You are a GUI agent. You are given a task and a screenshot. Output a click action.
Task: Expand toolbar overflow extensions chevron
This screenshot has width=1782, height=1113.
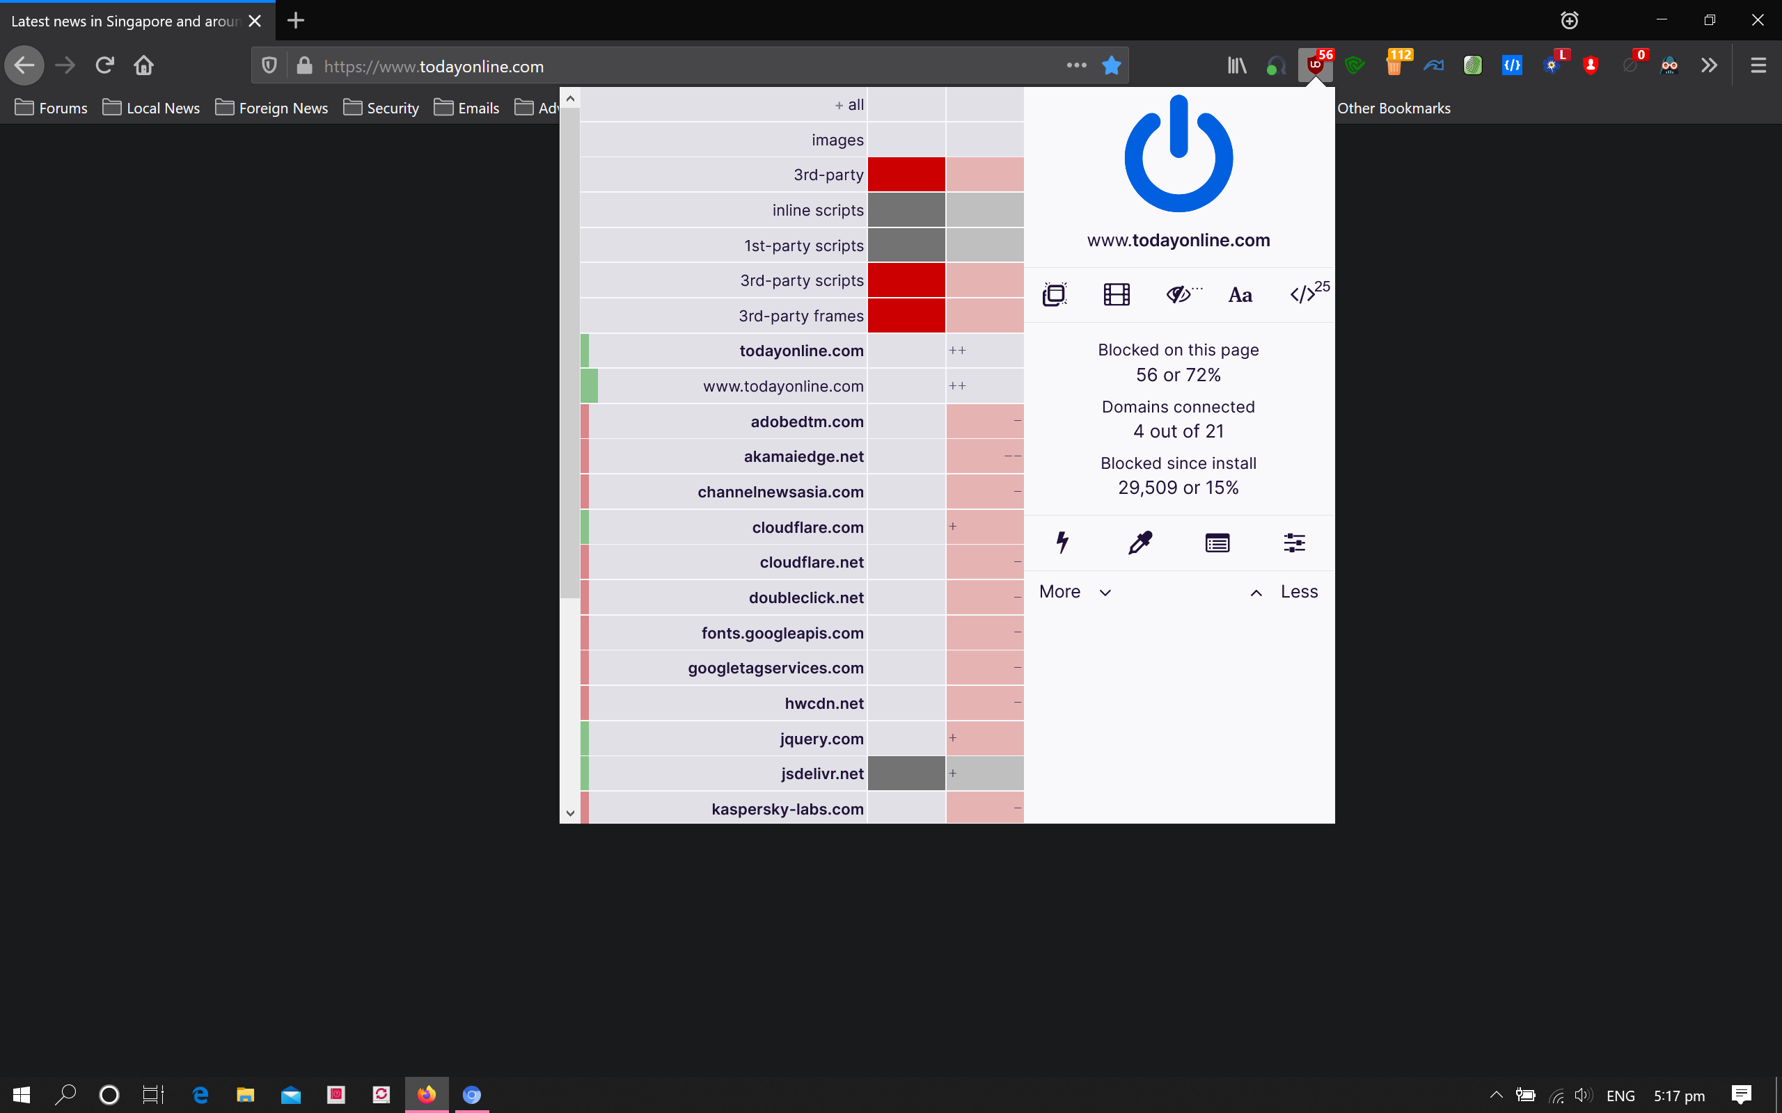tap(1709, 65)
